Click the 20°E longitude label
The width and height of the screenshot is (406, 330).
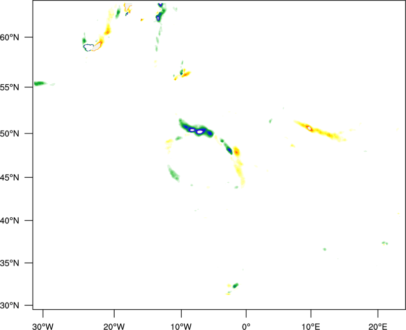[x=378, y=326]
